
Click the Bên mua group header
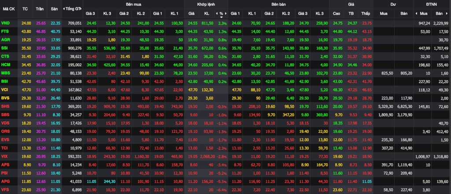click(x=133, y=4)
